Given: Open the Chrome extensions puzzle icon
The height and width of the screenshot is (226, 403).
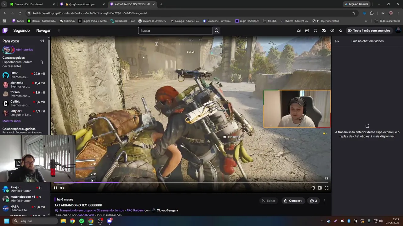Looking at the screenshot, I should 372,13.
